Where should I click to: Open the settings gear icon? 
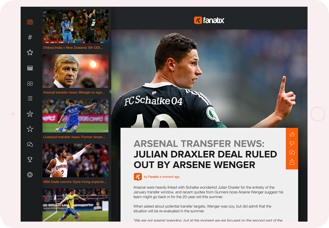click(30, 175)
